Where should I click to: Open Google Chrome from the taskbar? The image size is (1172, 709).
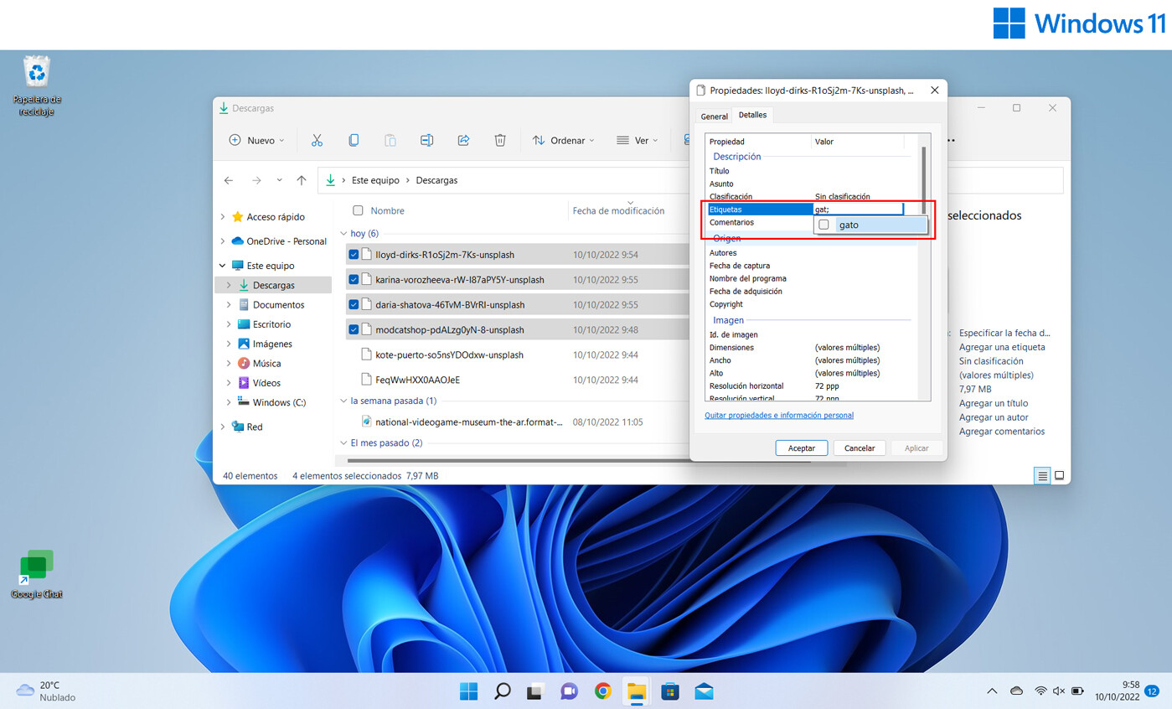tap(602, 691)
